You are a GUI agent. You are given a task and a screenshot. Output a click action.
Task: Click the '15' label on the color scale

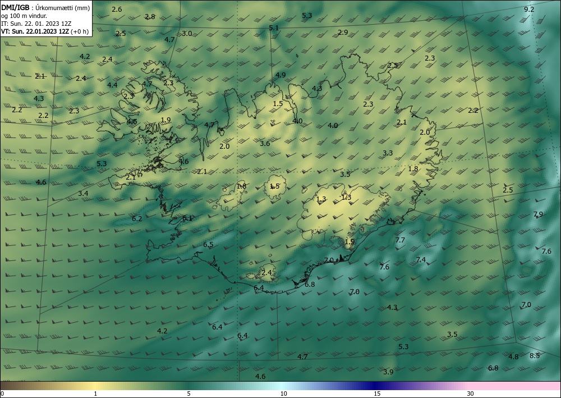(377, 394)
